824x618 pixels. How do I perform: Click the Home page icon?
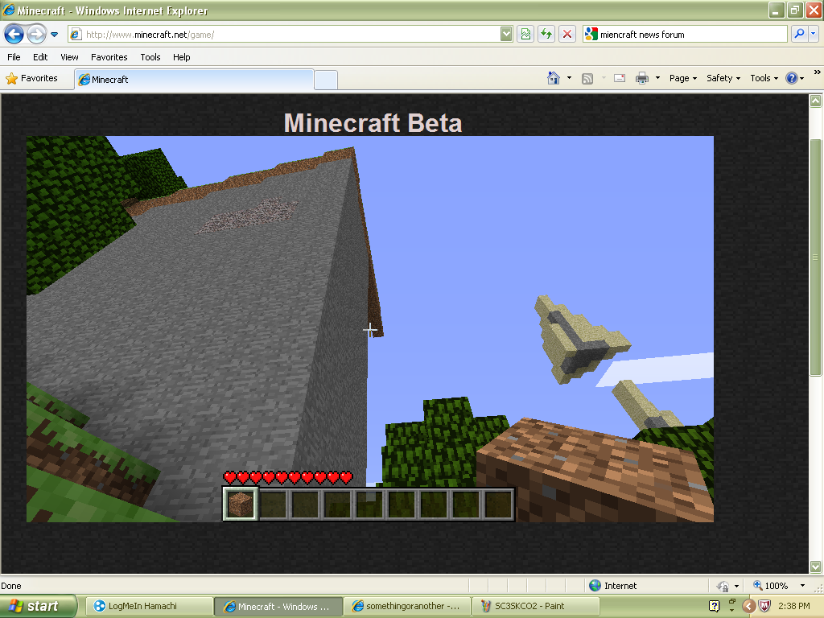[554, 78]
